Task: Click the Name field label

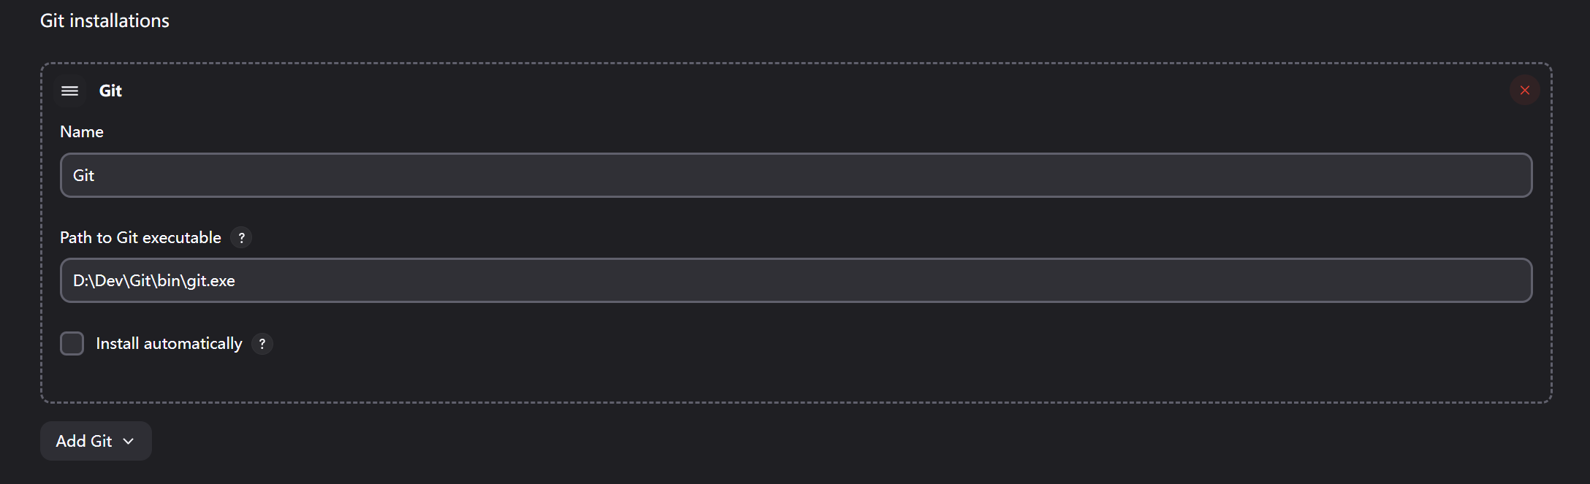Action: [82, 132]
